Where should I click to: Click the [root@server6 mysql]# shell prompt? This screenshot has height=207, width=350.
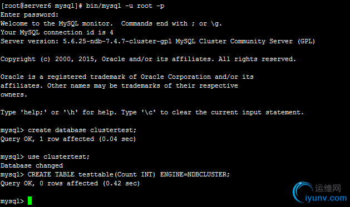point(42,6)
